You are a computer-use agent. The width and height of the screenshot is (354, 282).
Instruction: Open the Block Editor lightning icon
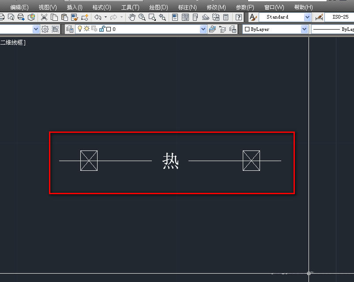(85, 17)
